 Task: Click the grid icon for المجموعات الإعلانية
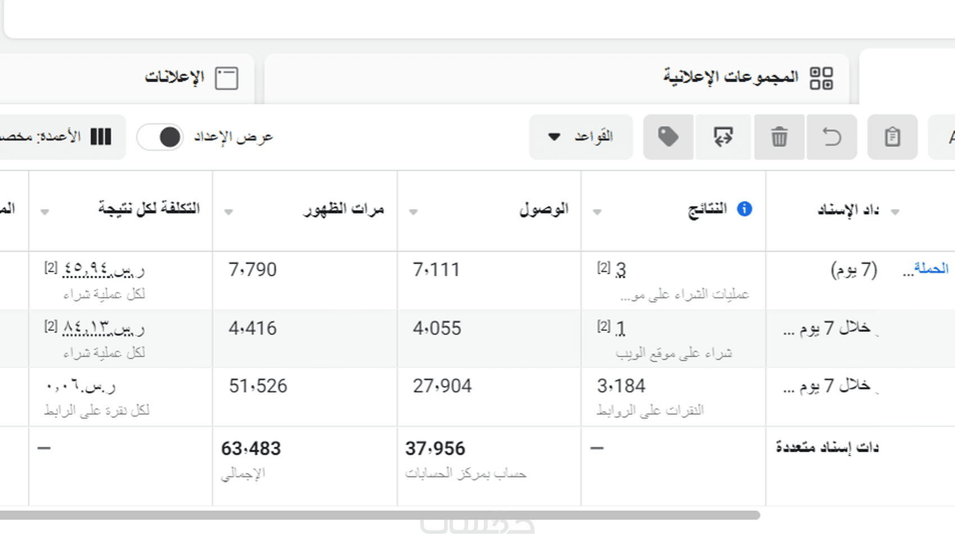[x=821, y=78]
